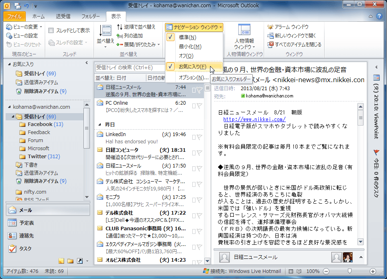
Task: Switch to 予定表 calendar module
Action: pyautogui.click(x=48, y=223)
